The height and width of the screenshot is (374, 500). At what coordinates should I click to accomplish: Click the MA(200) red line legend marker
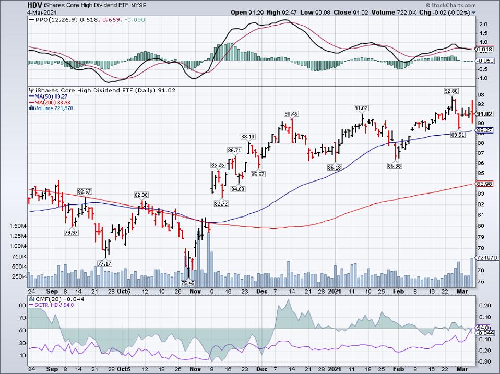coord(30,102)
